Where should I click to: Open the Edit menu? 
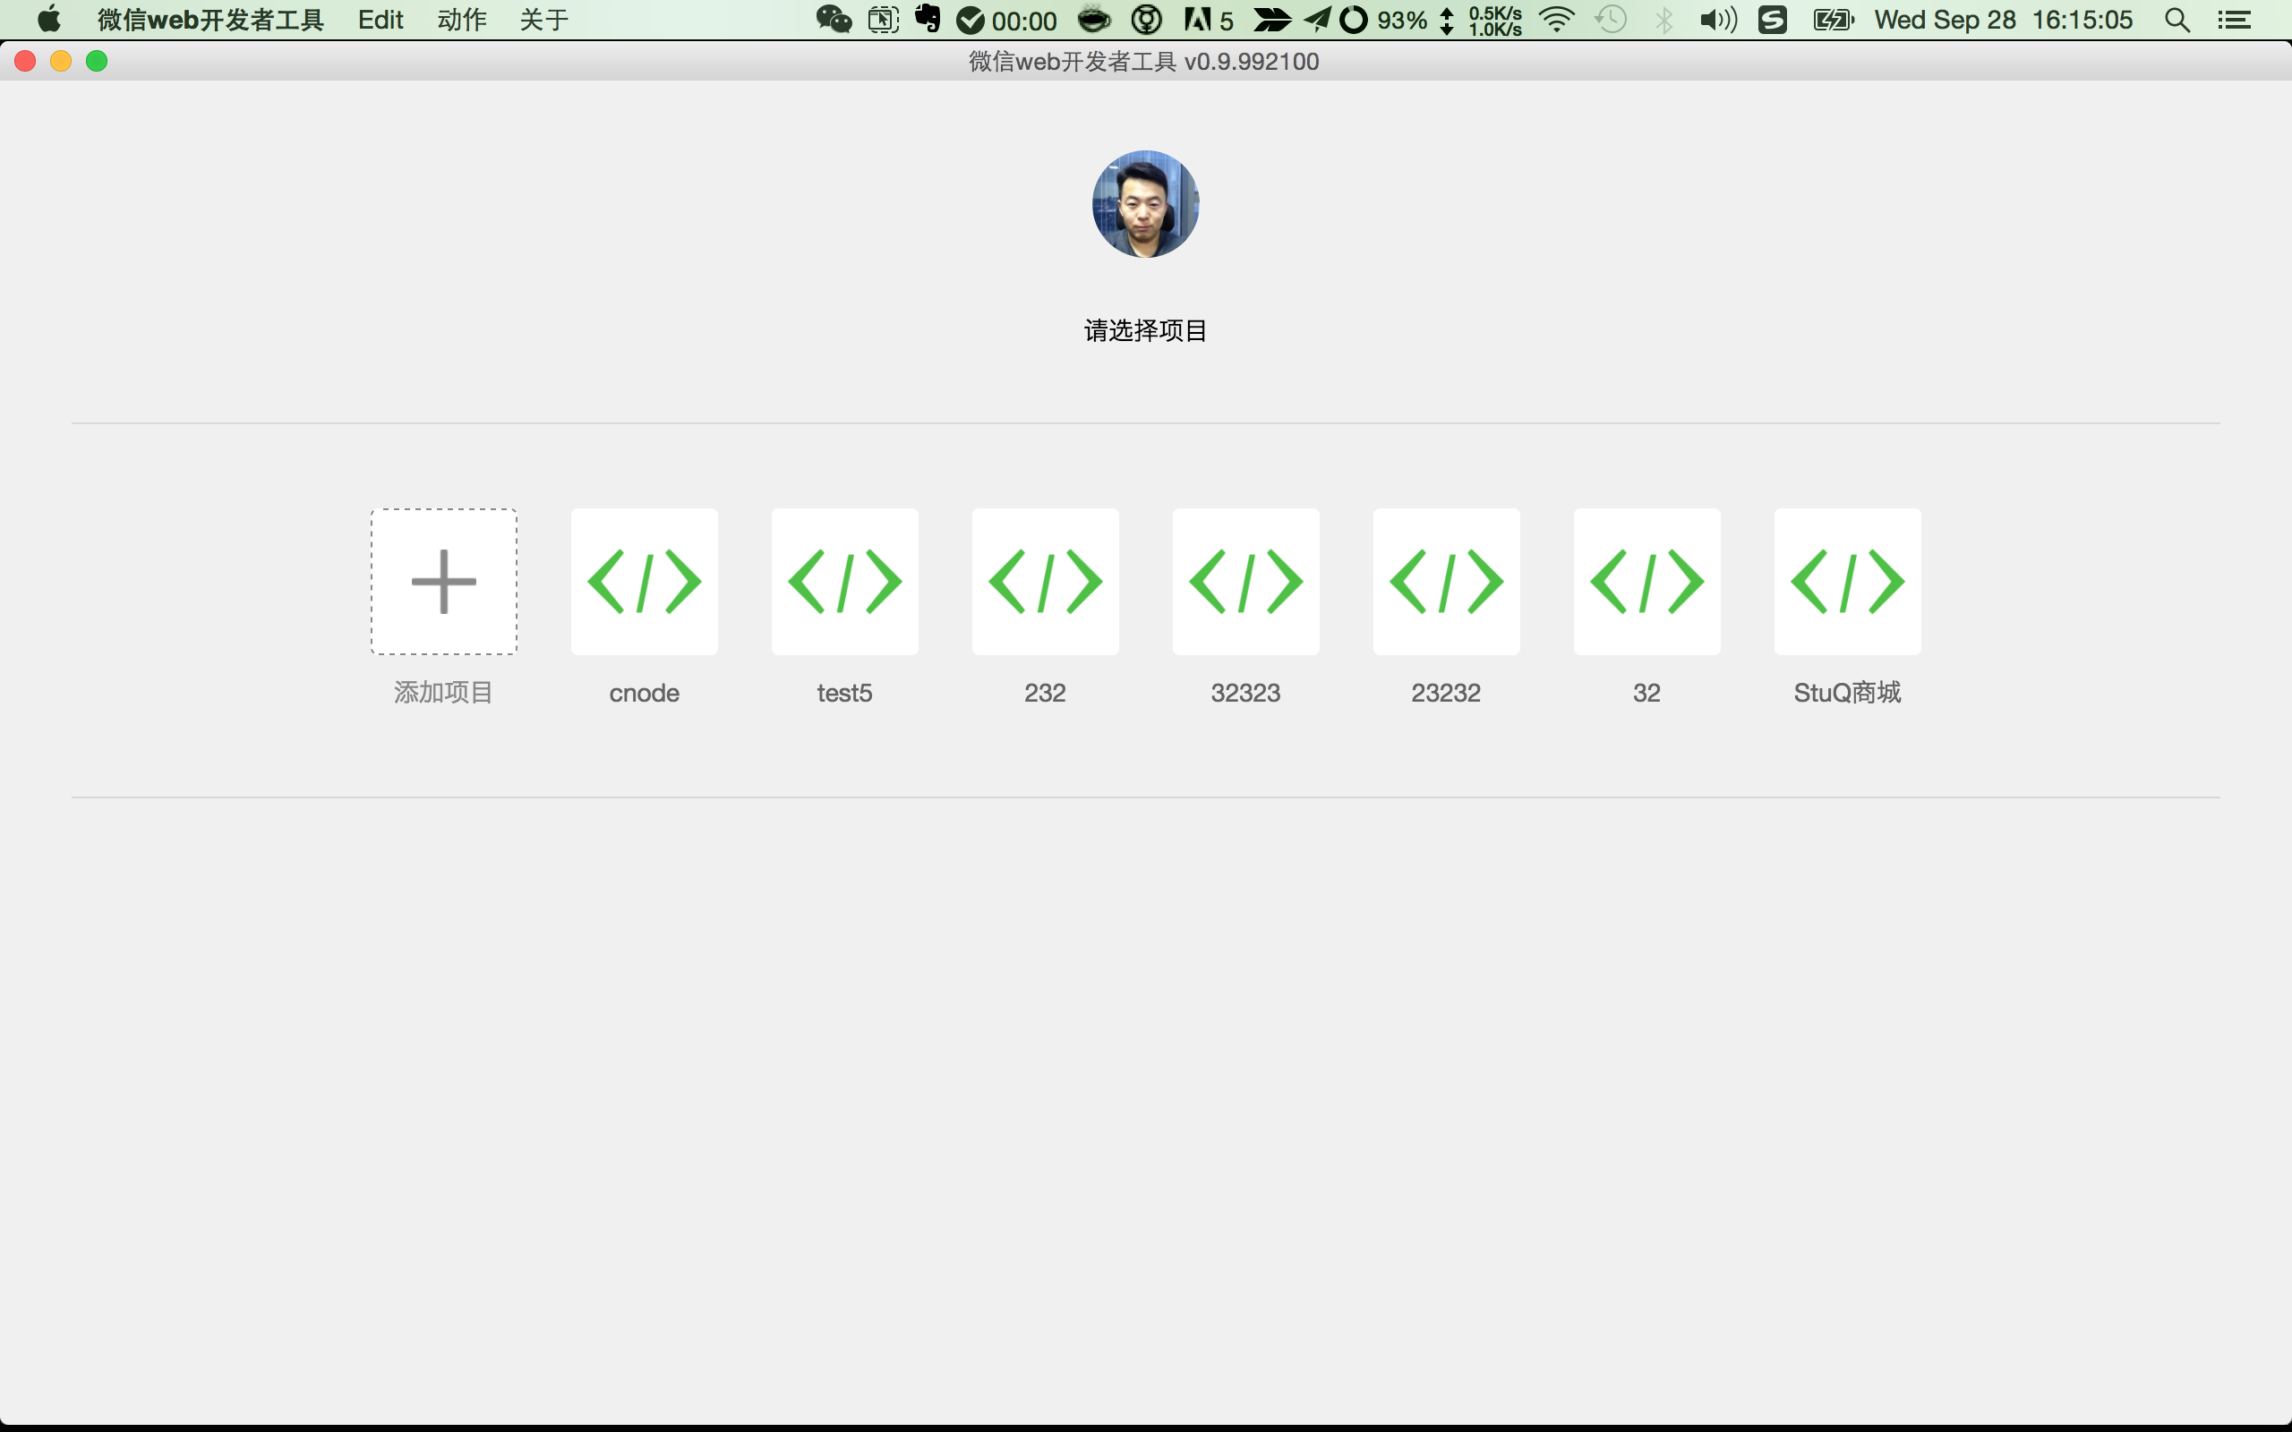[x=381, y=20]
